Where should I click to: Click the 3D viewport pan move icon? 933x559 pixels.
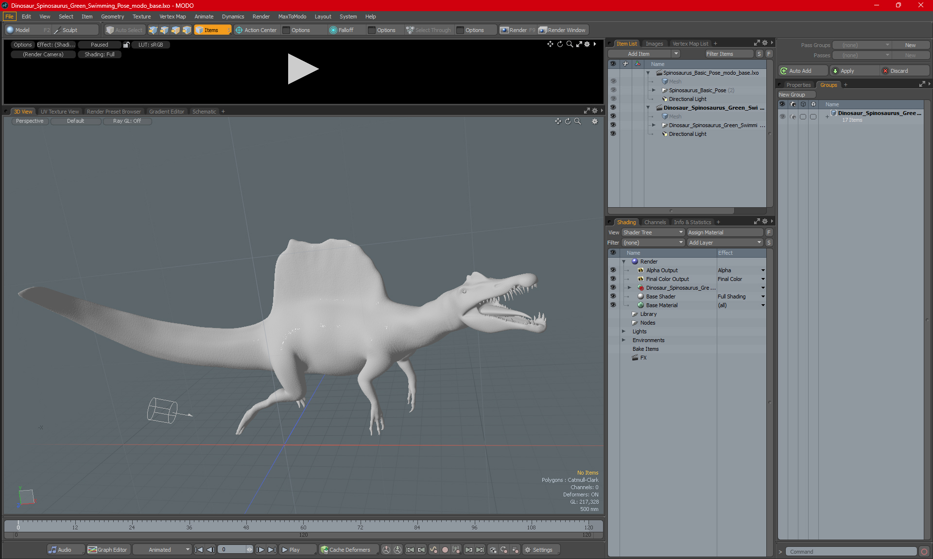tap(558, 121)
